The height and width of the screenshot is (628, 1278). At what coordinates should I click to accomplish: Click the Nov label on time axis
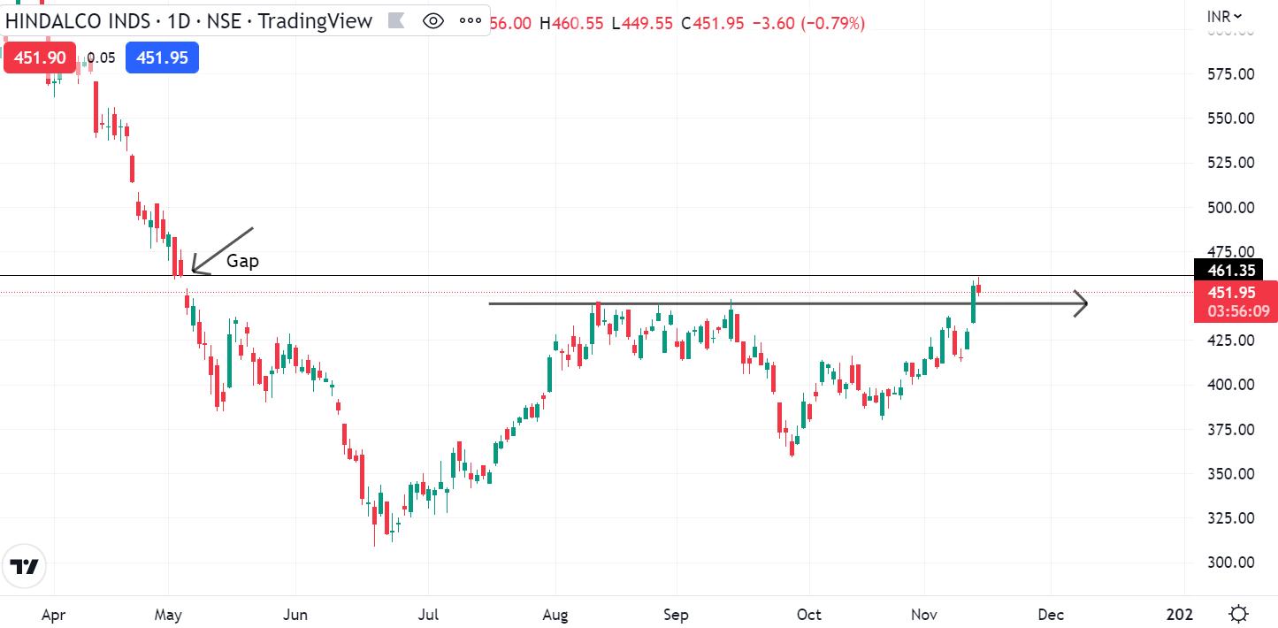pyautogui.click(x=924, y=614)
